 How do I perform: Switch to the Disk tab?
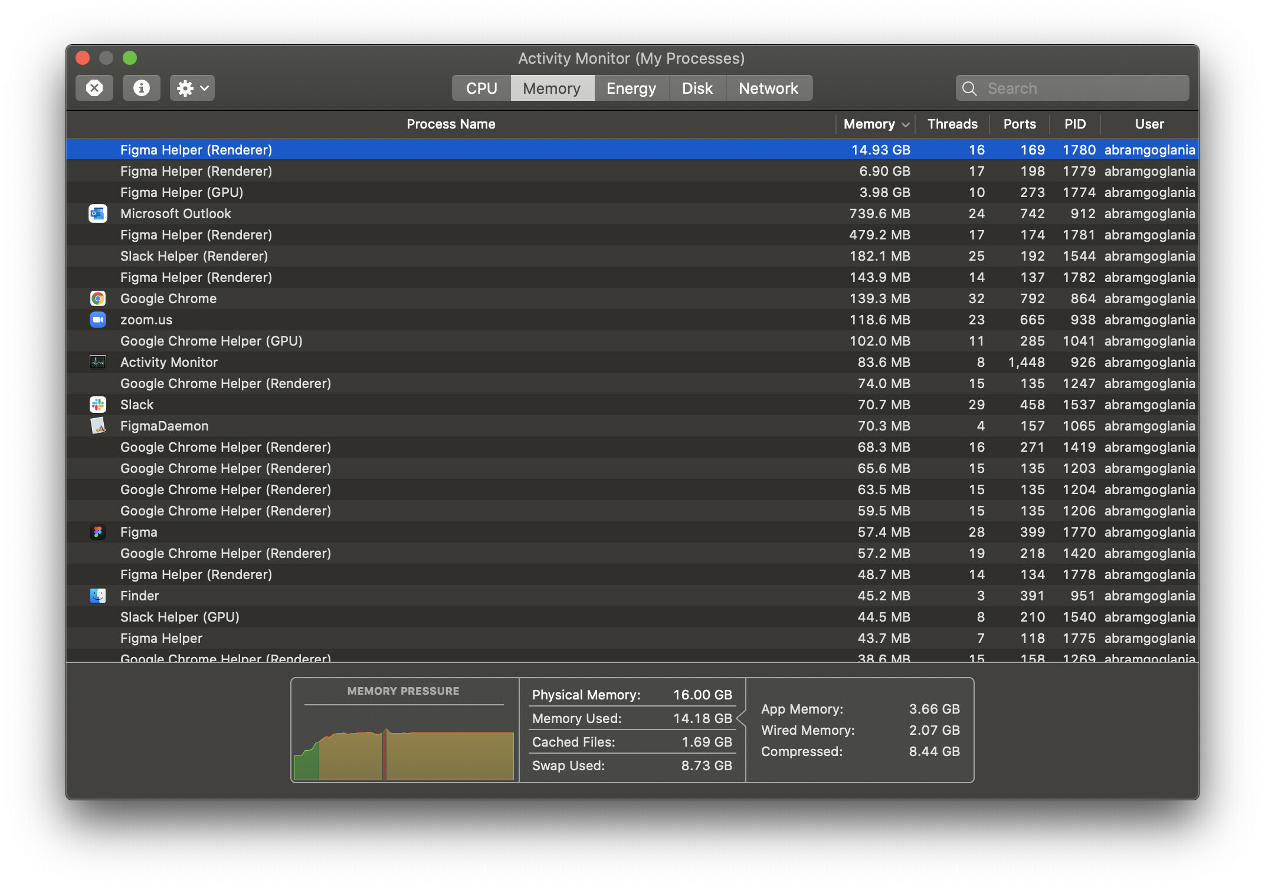697,88
